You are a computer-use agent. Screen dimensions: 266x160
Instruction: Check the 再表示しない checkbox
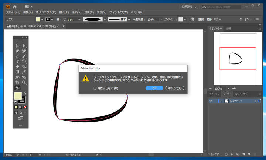(95, 88)
